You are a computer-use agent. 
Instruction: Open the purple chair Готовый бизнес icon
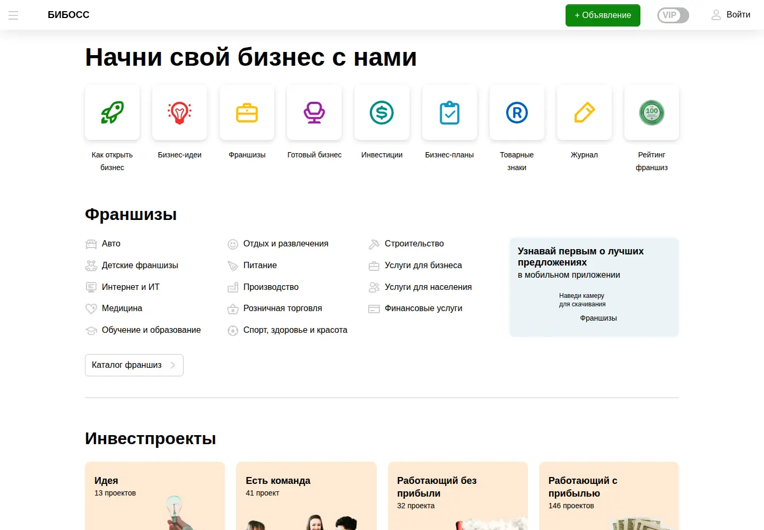(x=315, y=112)
